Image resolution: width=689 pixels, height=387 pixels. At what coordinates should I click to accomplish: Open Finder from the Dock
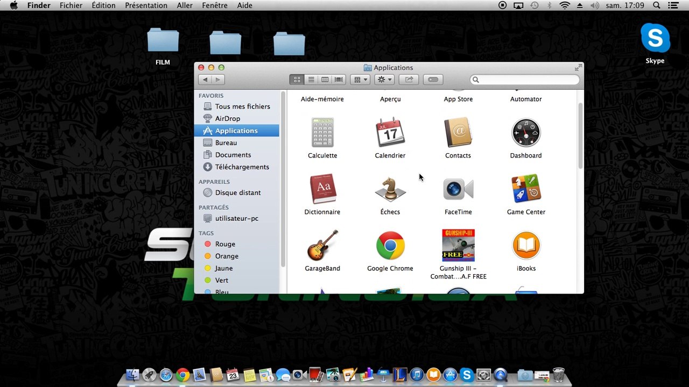click(132, 375)
